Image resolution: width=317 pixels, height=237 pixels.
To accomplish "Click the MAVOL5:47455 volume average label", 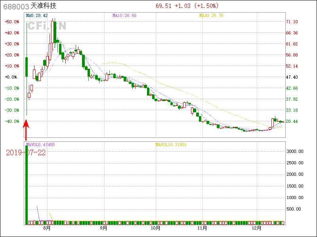I will (x=40, y=145).
